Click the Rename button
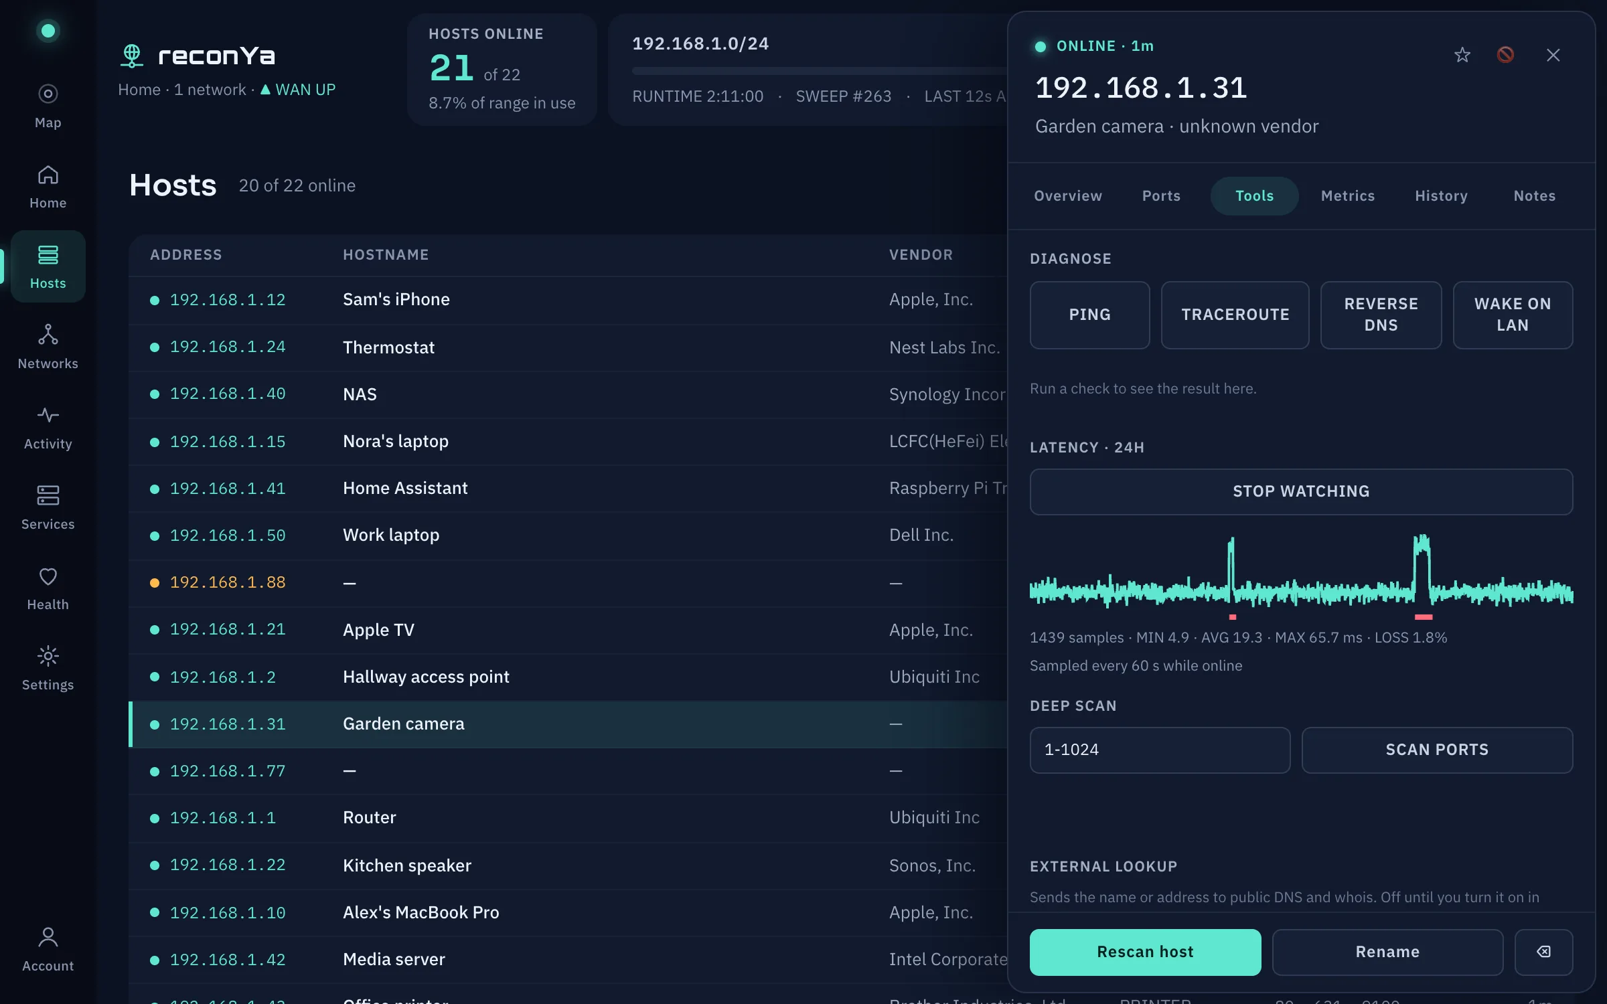1607x1004 pixels. point(1387,952)
